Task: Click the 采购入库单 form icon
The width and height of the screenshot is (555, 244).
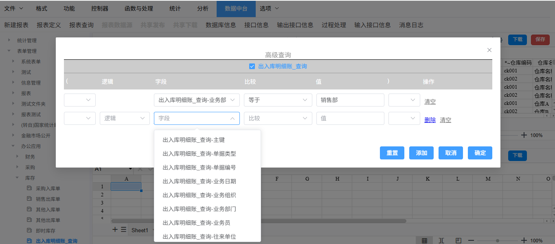Action: pyautogui.click(x=29, y=188)
